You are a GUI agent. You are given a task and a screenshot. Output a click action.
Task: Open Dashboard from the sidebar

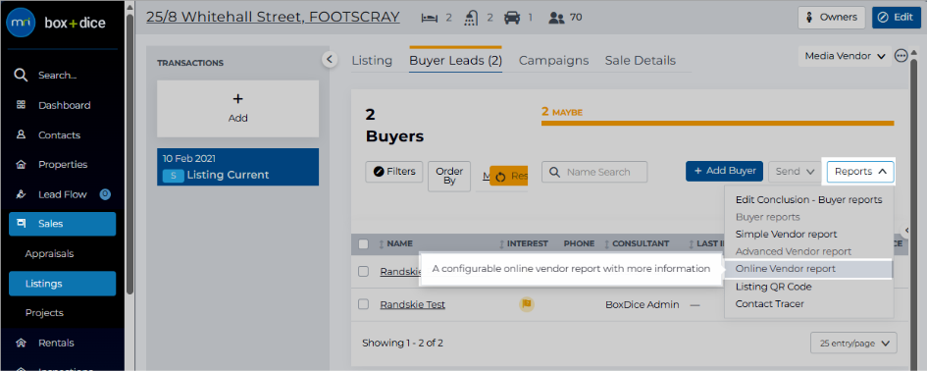tap(64, 105)
